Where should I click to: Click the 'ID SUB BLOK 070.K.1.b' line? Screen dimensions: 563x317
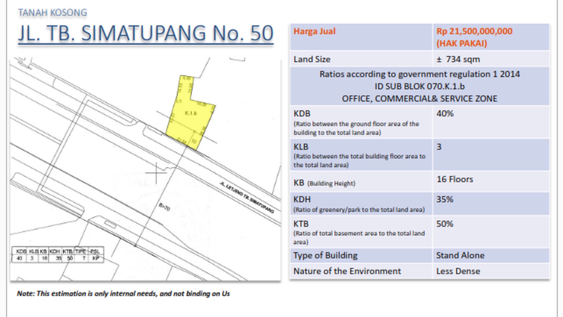click(x=420, y=86)
